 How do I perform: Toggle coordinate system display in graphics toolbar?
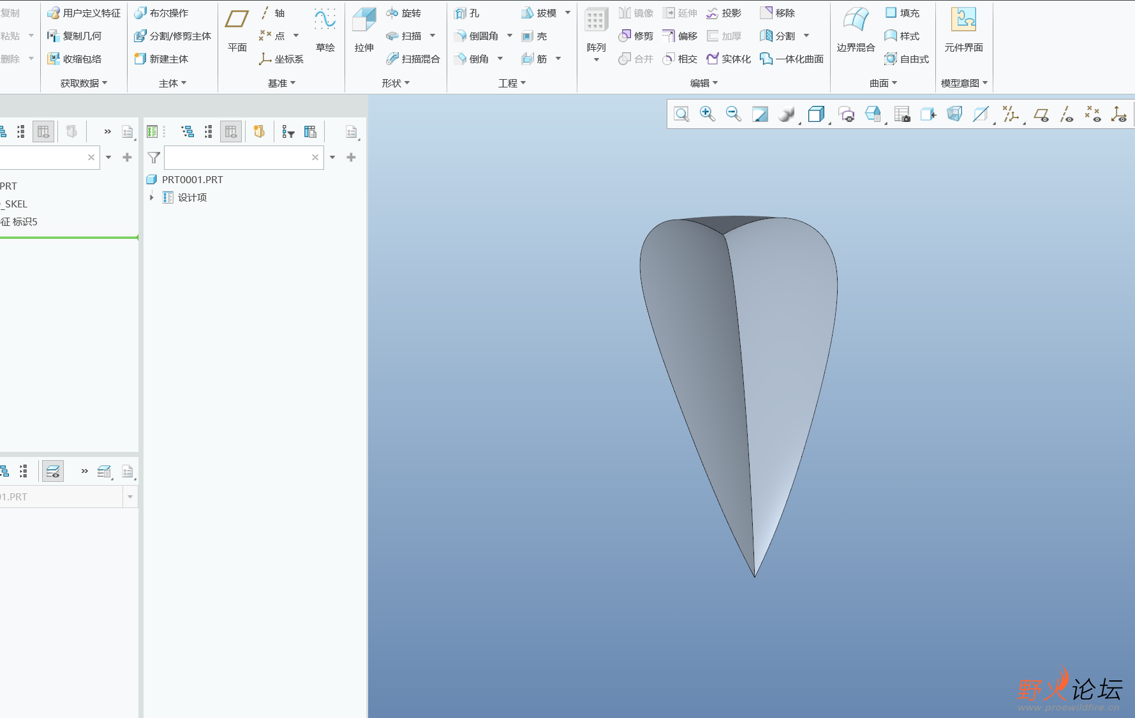coord(1118,114)
